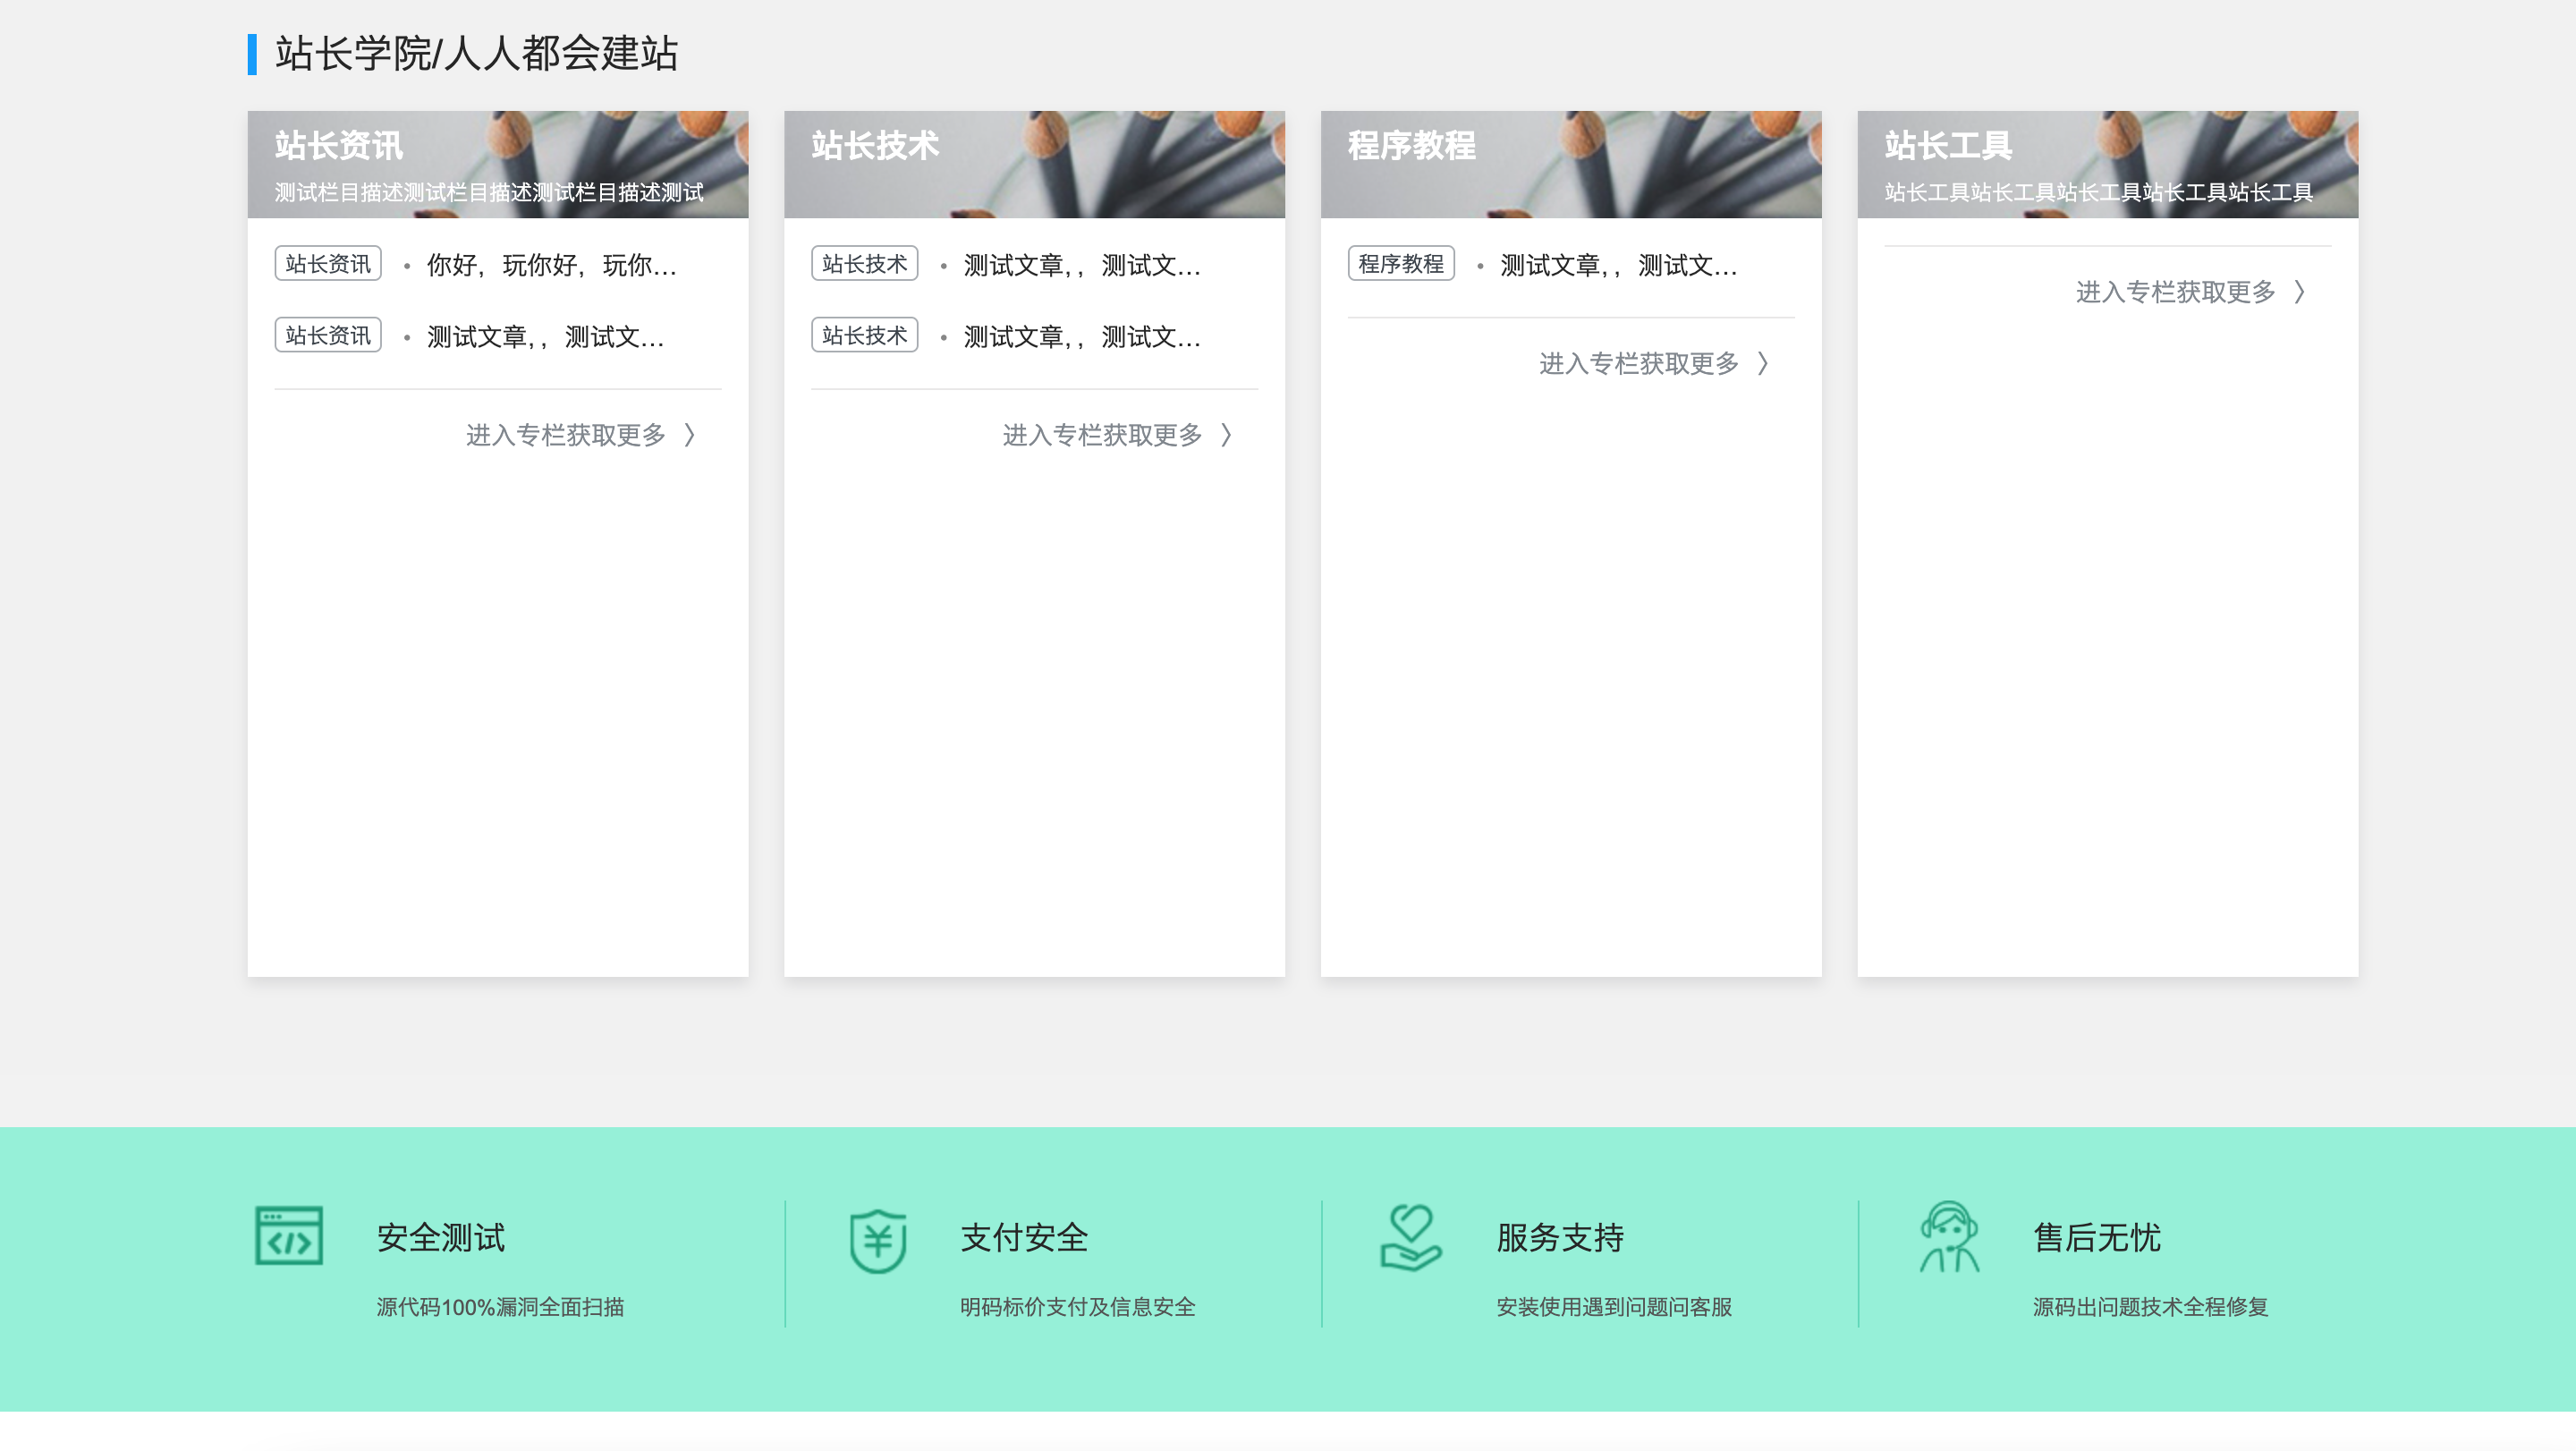The width and height of the screenshot is (2576, 1451).
Task: Click the 服务支持 heart-in-hand icon
Action: coord(1411,1237)
